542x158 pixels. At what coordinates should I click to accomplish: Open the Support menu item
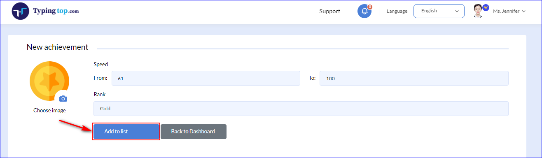click(x=329, y=11)
